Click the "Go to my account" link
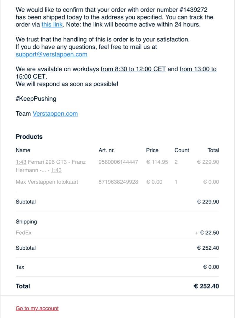Image resolution: width=235 pixels, height=318 pixels. tap(37, 308)
